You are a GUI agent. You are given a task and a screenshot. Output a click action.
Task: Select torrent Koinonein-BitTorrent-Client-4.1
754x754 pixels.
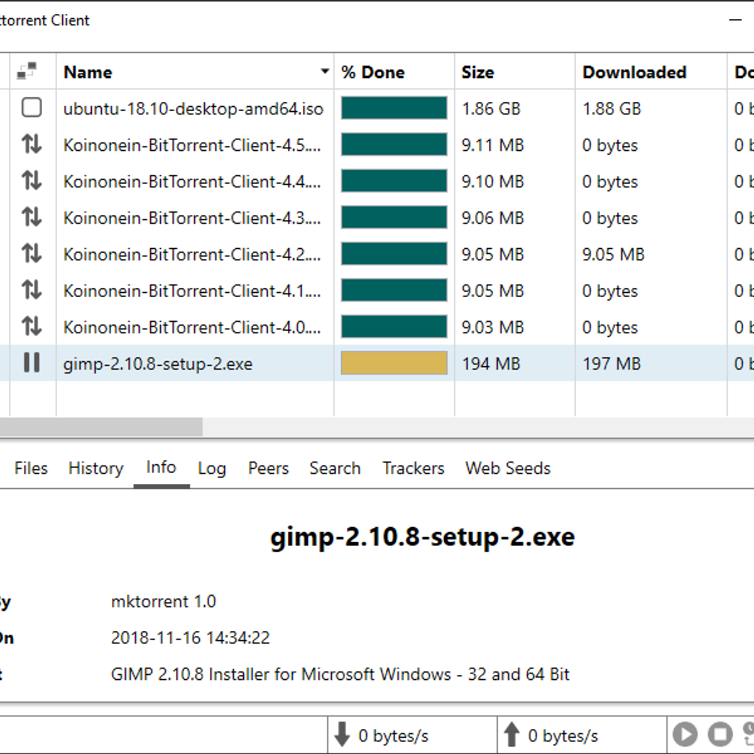coord(192,291)
